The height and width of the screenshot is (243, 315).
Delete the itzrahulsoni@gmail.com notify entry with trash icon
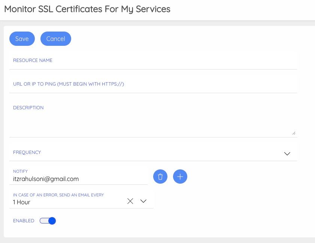coord(160,177)
